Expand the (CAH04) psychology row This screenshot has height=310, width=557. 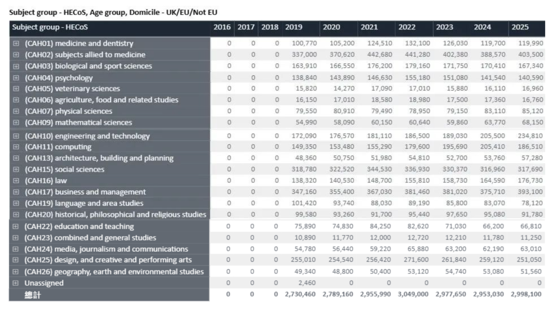click(x=16, y=78)
